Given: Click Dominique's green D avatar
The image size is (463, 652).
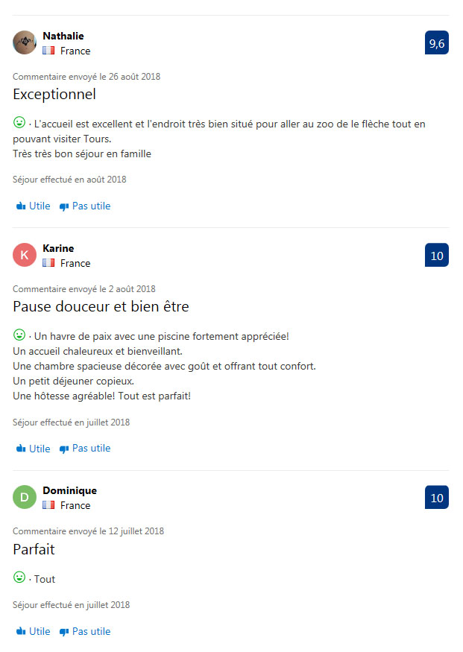Looking at the screenshot, I should pyautogui.click(x=25, y=497).
